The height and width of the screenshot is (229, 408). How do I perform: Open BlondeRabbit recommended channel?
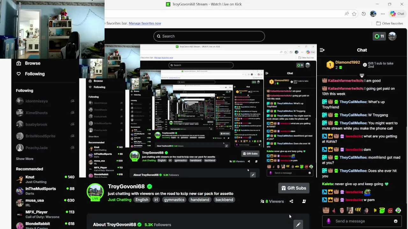[x=45, y=225]
